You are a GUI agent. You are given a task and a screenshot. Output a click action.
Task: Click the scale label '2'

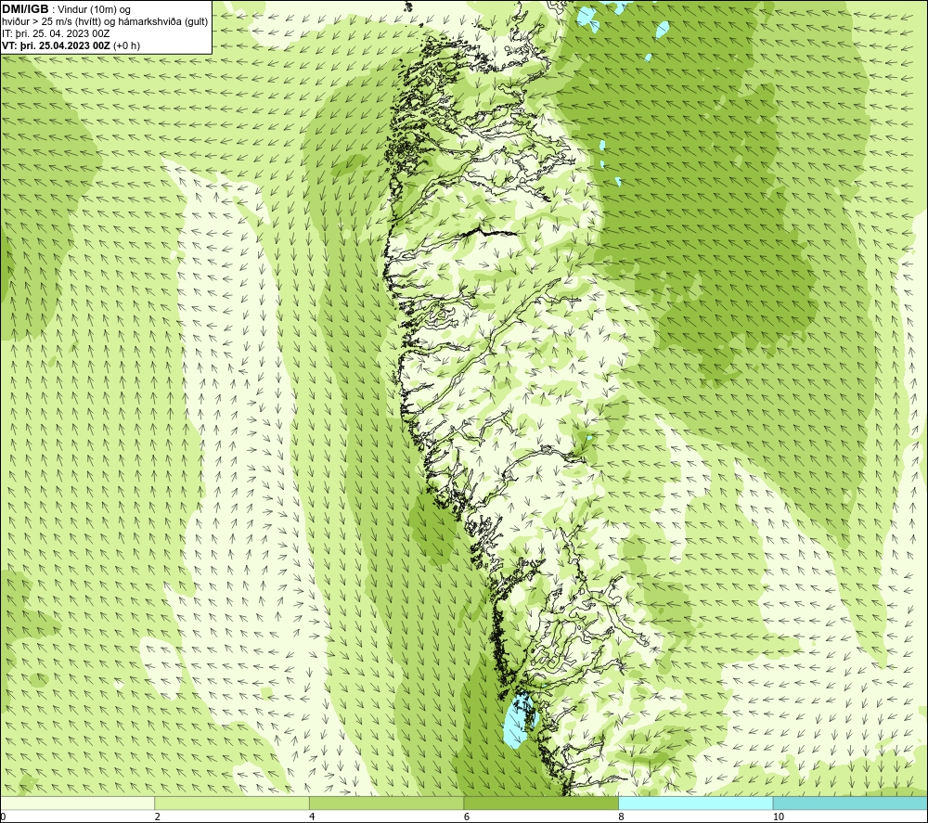tap(158, 817)
